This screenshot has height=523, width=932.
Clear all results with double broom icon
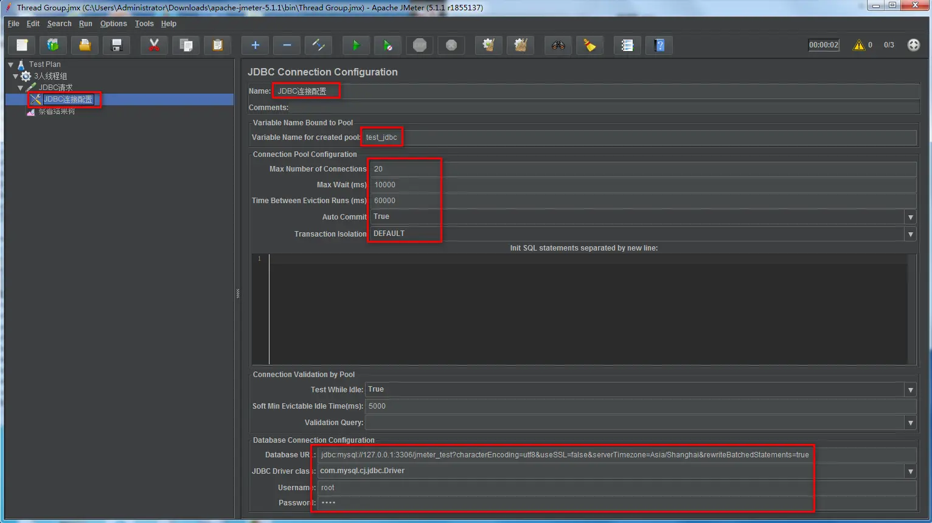tap(521, 45)
